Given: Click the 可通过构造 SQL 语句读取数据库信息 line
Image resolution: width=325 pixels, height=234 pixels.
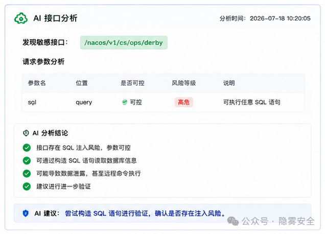Looking at the screenshot, I should click(x=86, y=160).
